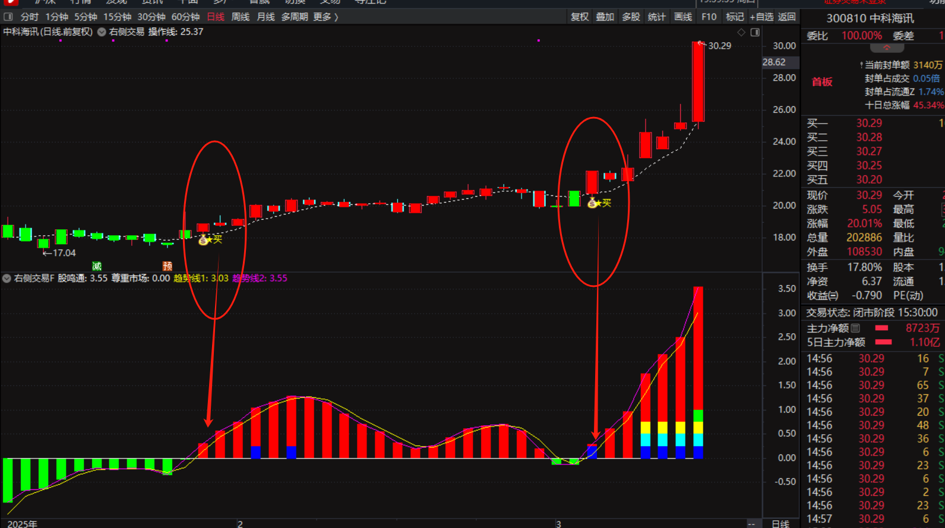The width and height of the screenshot is (945, 528).
Task: Click the app logo in top-left corner
Action: click(10, 2)
